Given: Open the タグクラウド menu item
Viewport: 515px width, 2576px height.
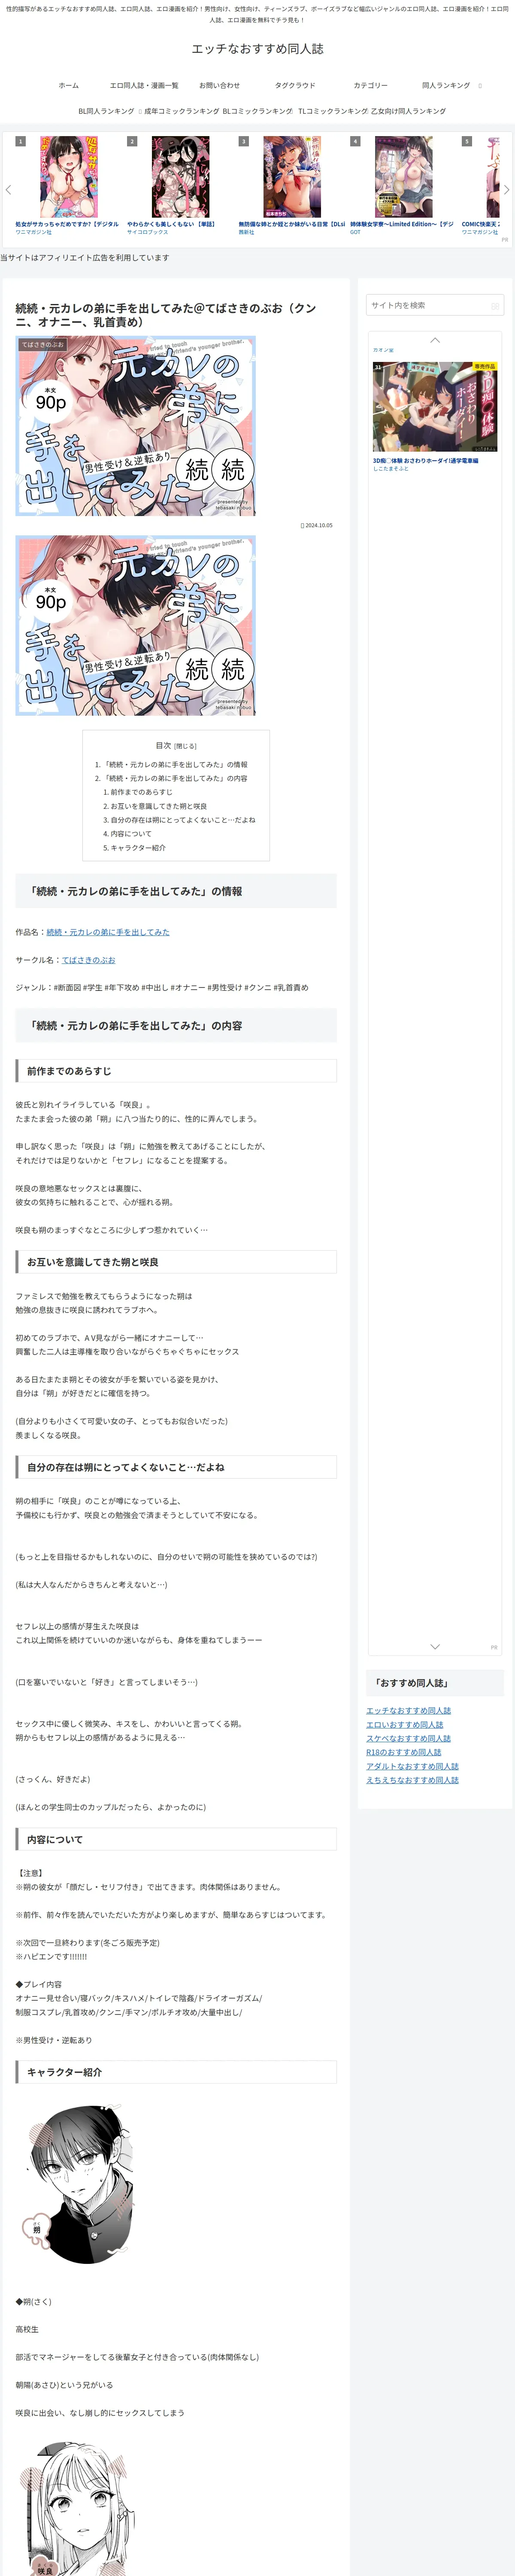Looking at the screenshot, I should coord(295,85).
